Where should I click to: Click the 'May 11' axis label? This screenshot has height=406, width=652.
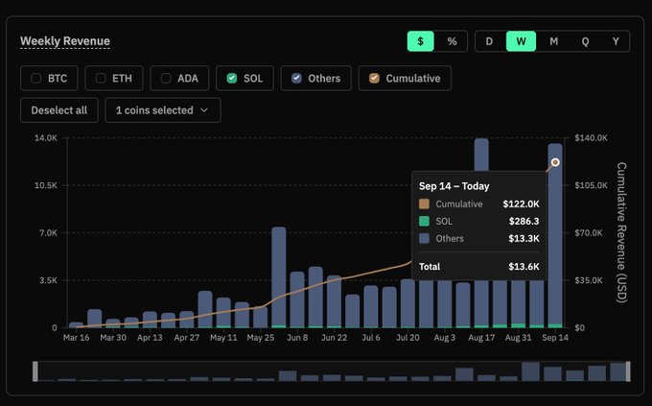[223, 338]
